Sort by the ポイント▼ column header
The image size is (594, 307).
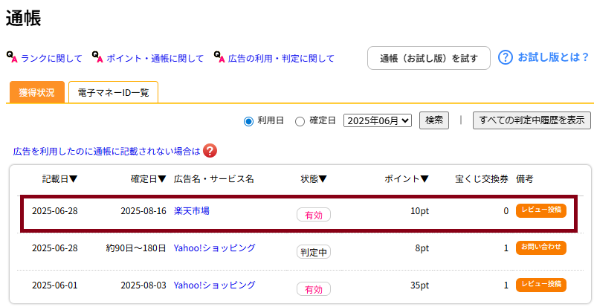407,179
